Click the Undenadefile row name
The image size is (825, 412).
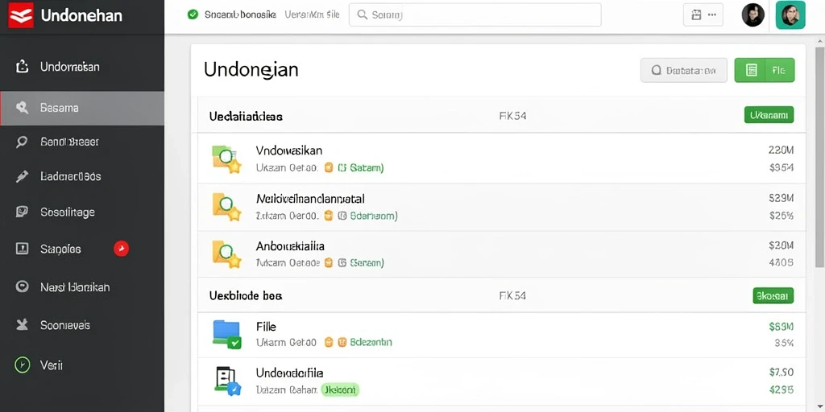coord(289,373)
